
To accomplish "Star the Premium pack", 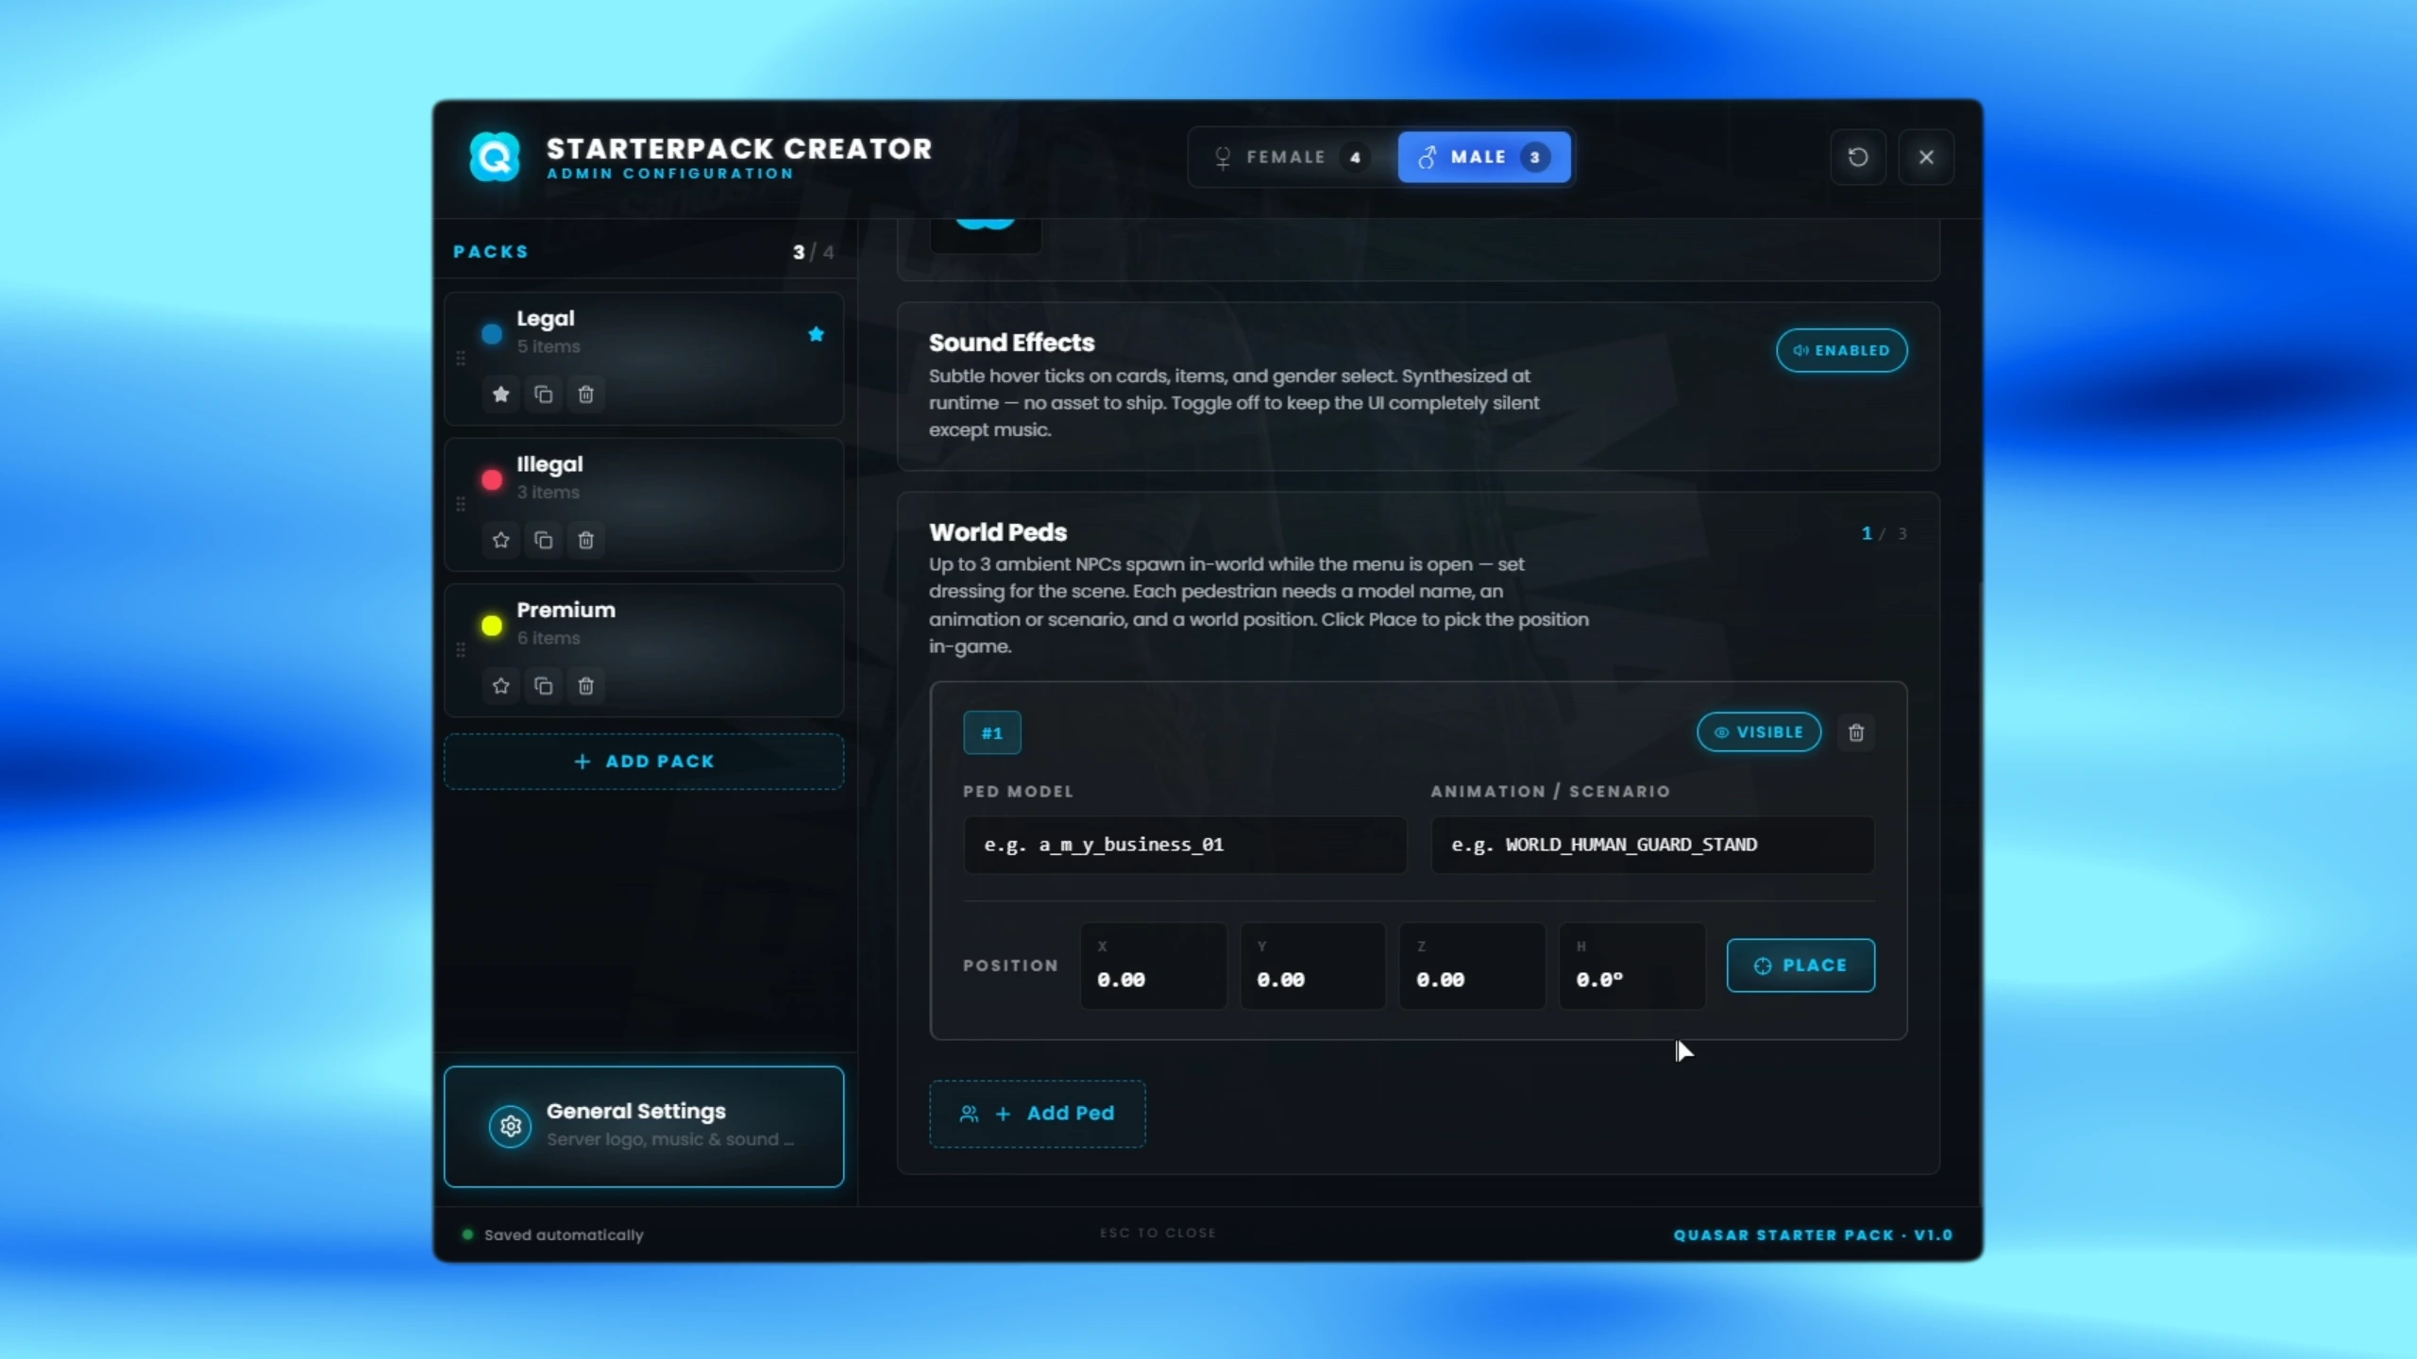I will pos(500,686).
